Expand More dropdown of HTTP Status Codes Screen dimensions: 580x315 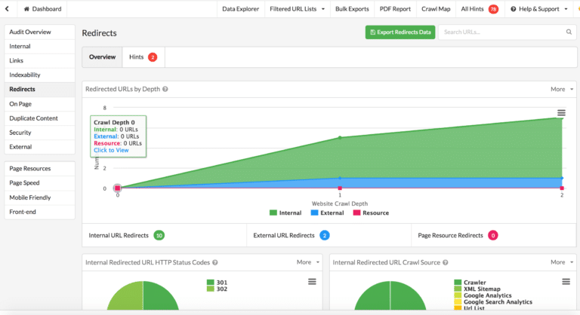[308, 262]
